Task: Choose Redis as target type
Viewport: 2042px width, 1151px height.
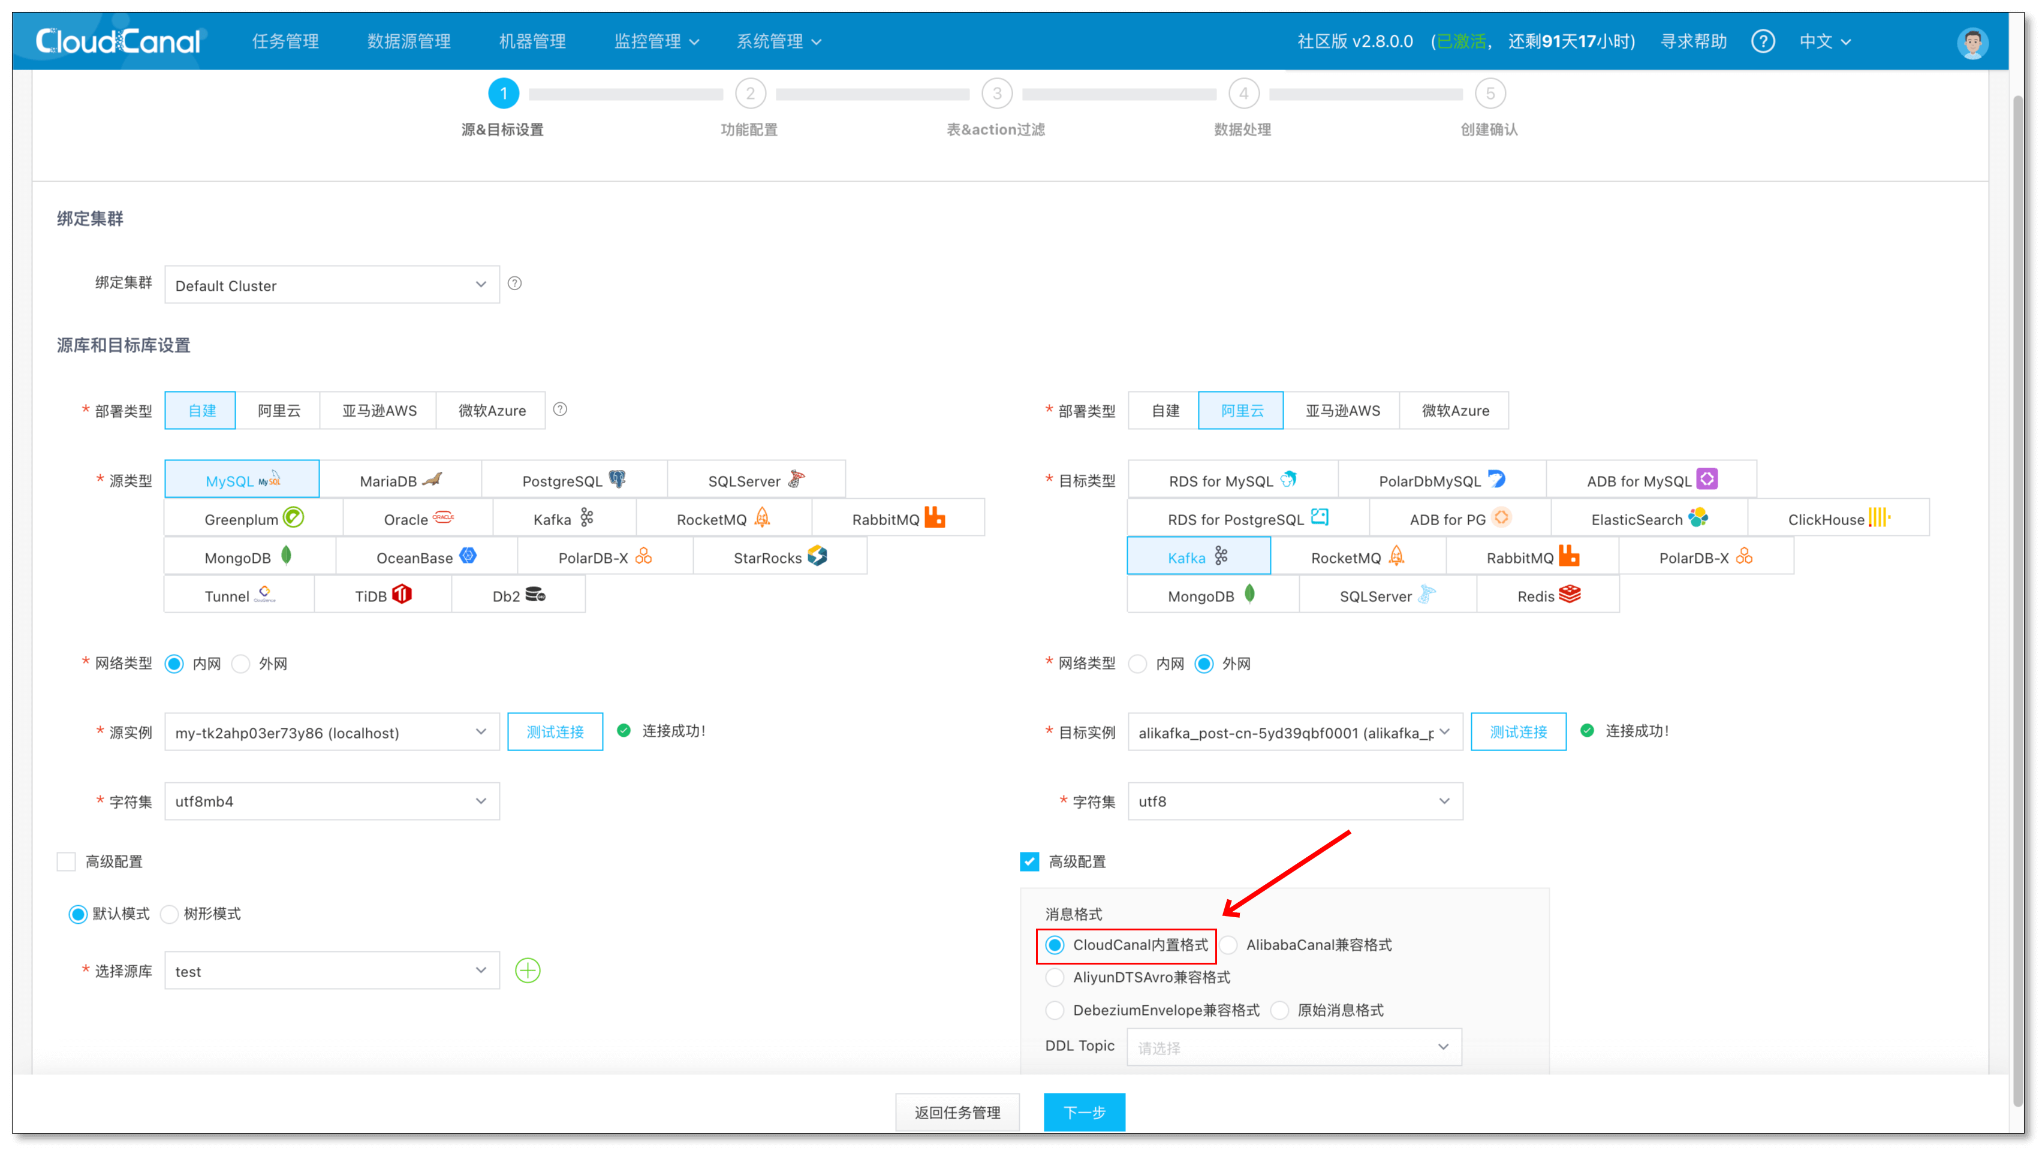Action: coord(1547,595)
